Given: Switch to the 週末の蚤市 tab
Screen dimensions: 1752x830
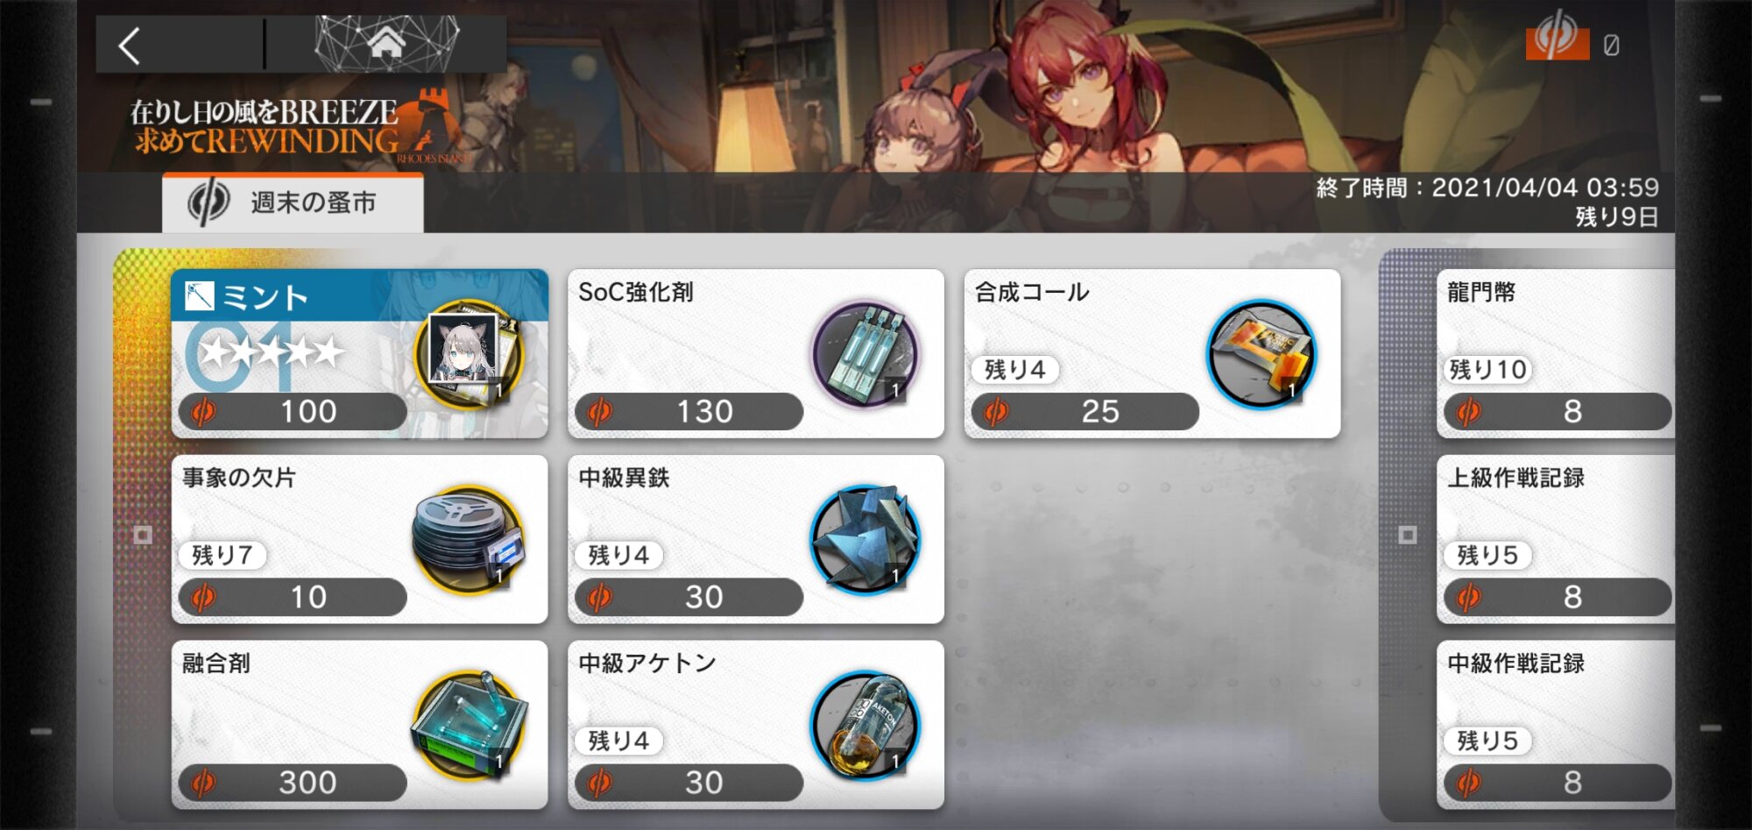Looking at the screenshot, I should click(x=293, y=202).
